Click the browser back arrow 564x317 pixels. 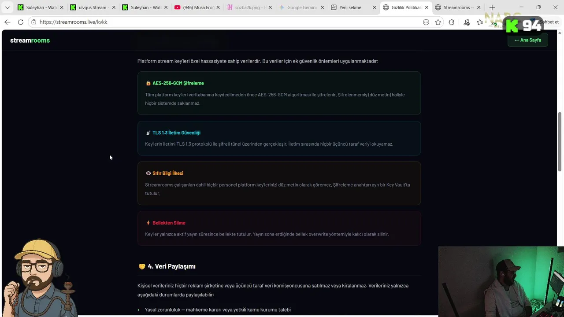[7, 22]
